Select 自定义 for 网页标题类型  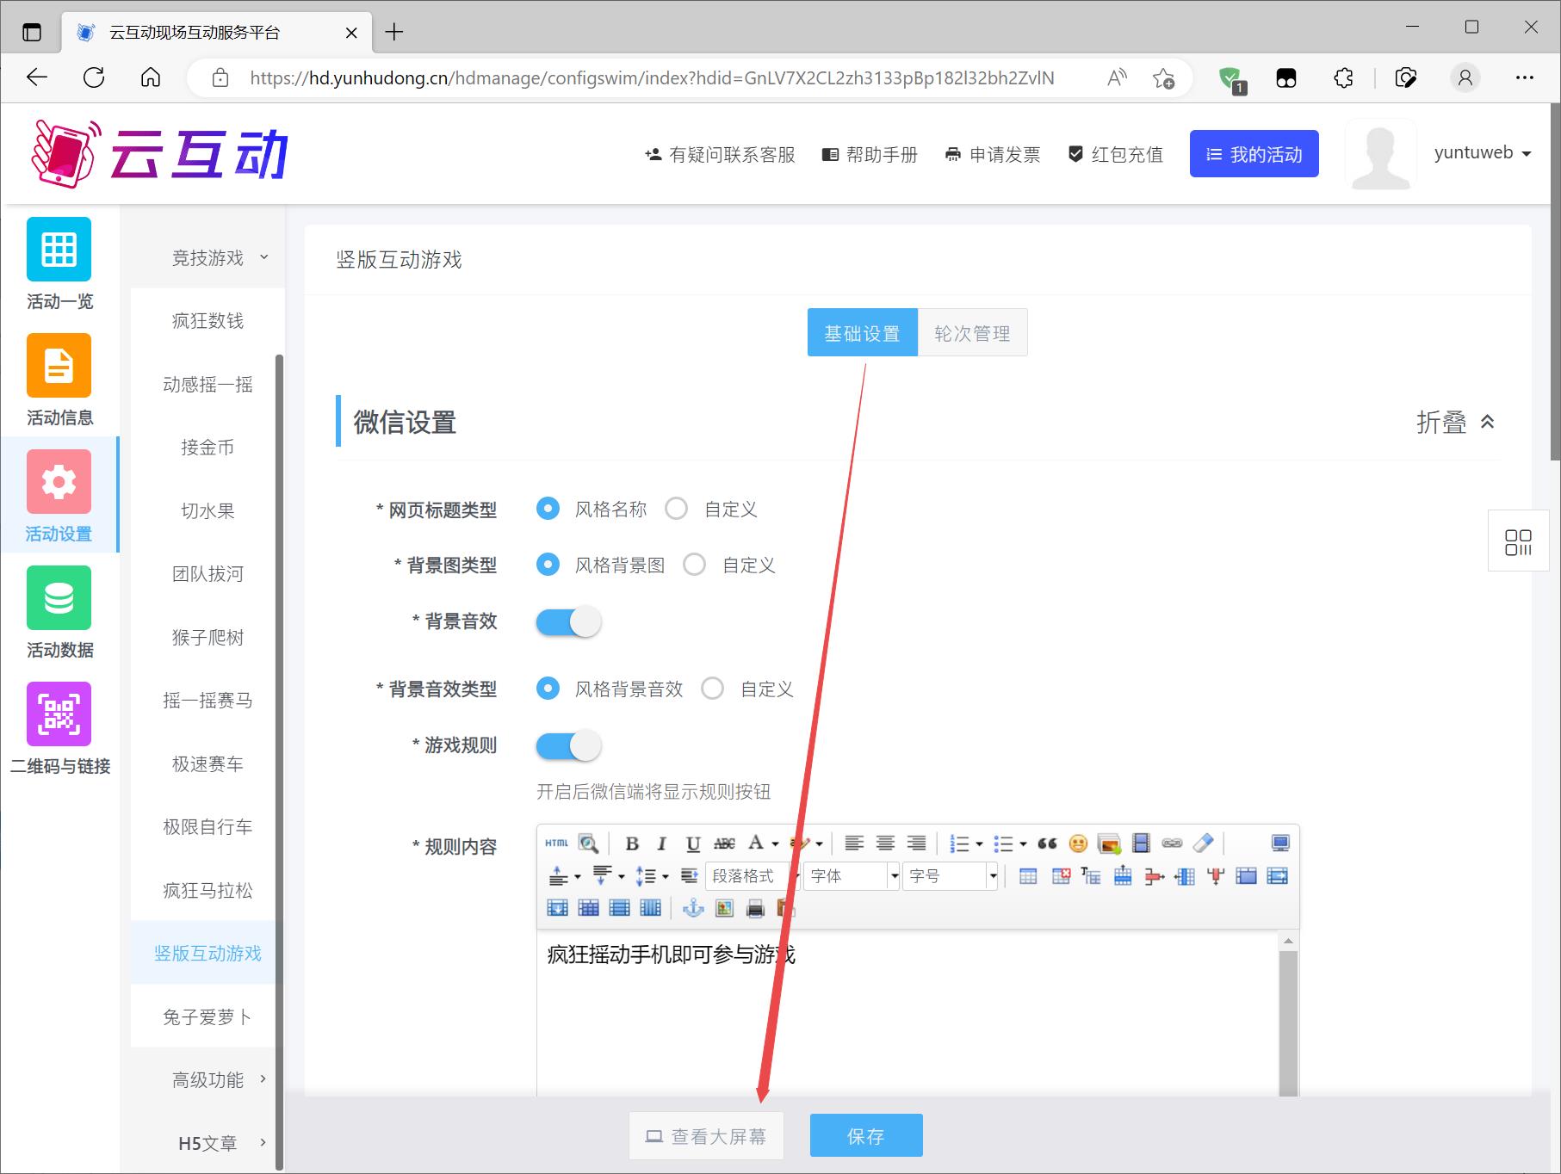tap(677, 509)
